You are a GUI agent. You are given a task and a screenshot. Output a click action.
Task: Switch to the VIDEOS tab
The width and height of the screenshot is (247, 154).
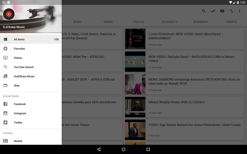(108, 22)
